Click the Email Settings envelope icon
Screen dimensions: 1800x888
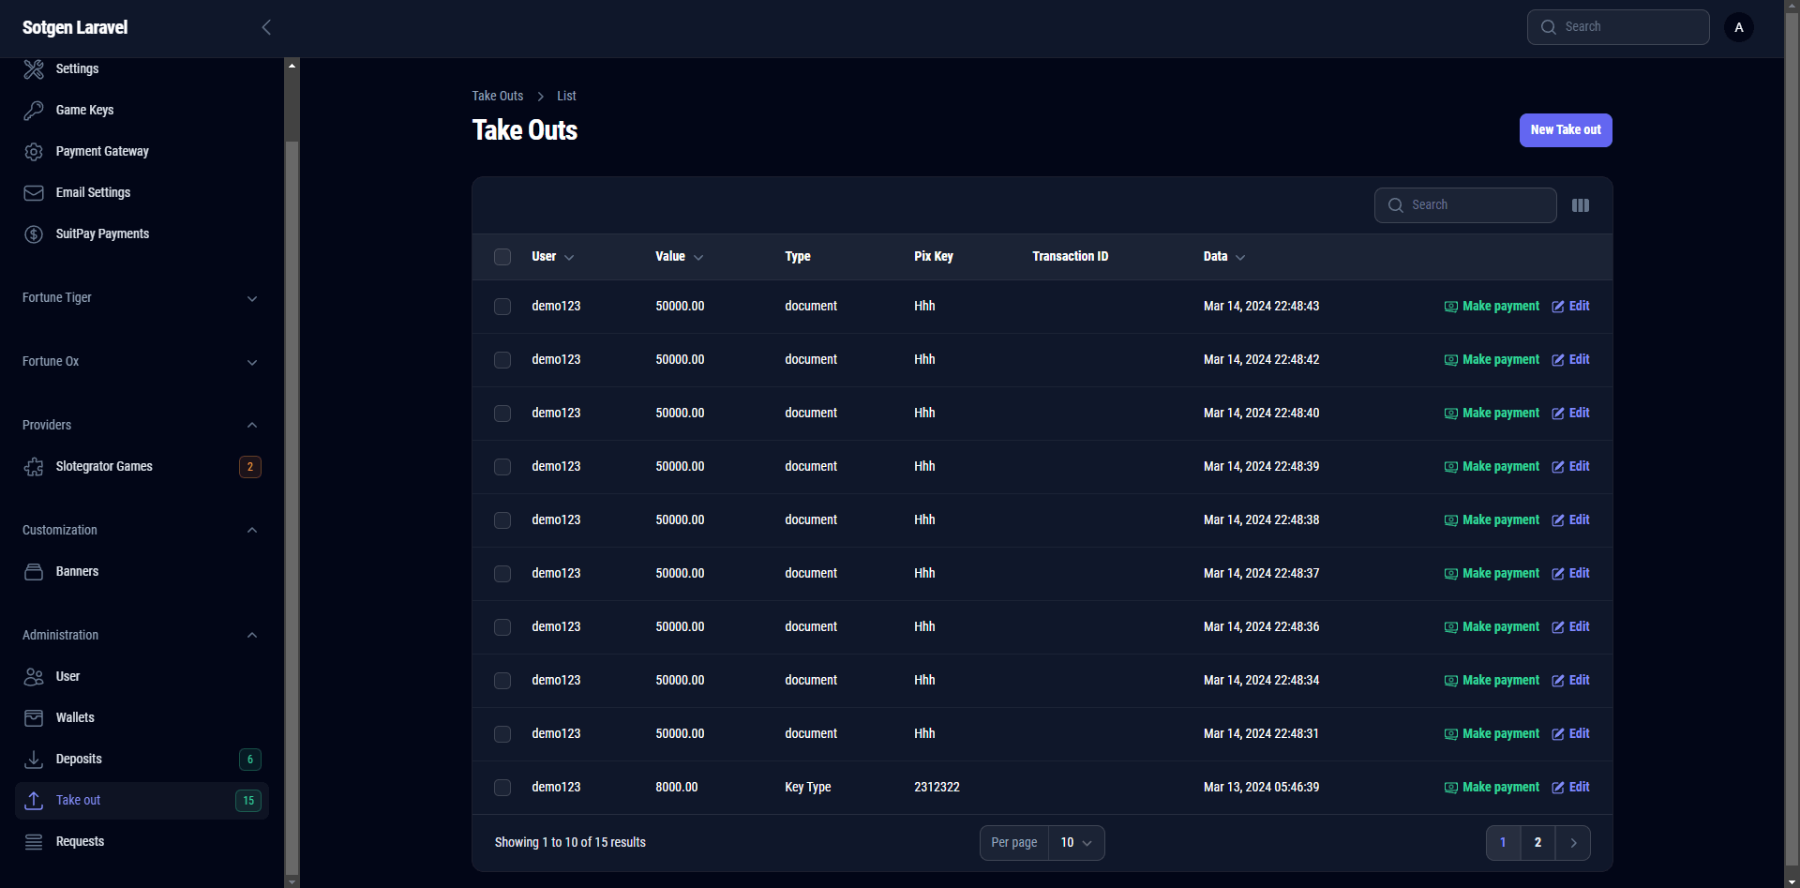click(x=34, y=193)
